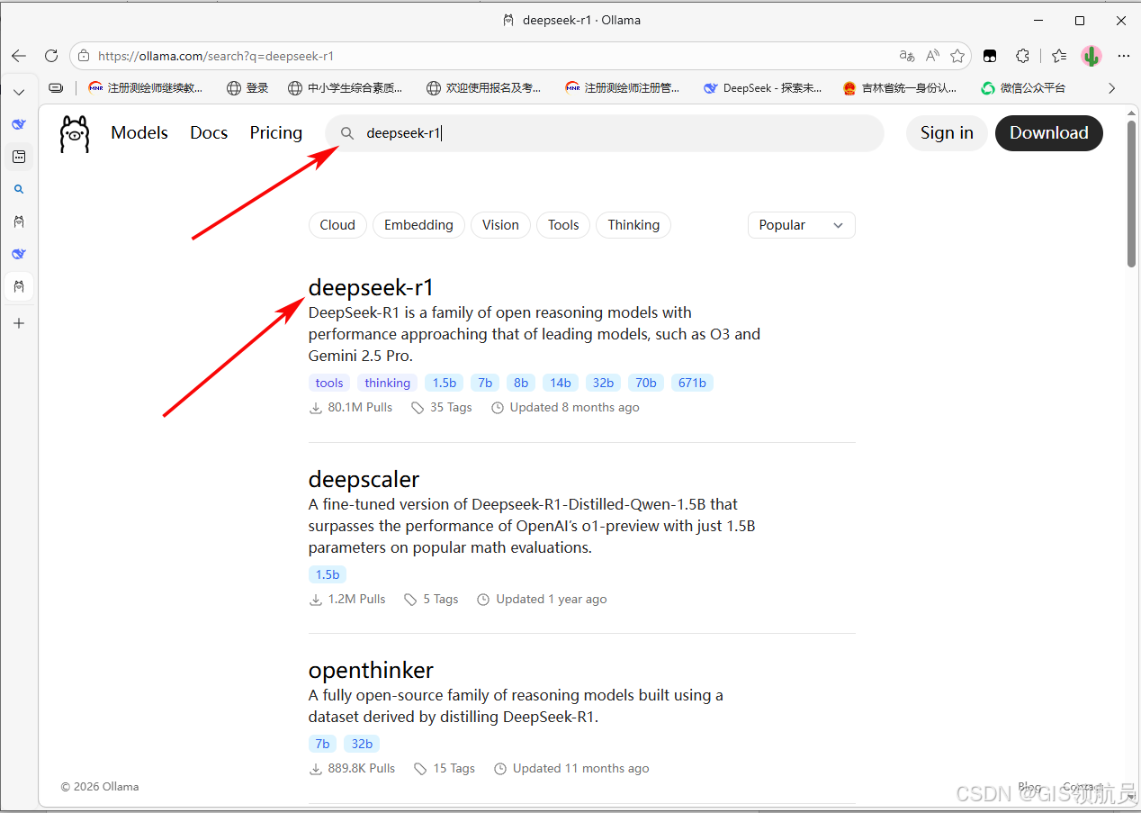The image size is (1141, 813).
Task: Open the openthinker model result
Action: 371,670
